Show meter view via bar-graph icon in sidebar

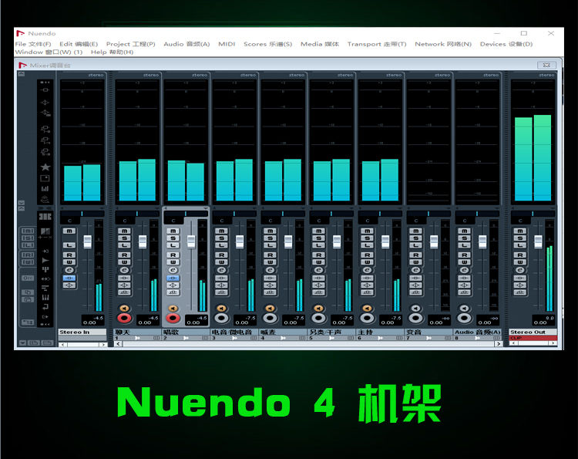(45, 189)
